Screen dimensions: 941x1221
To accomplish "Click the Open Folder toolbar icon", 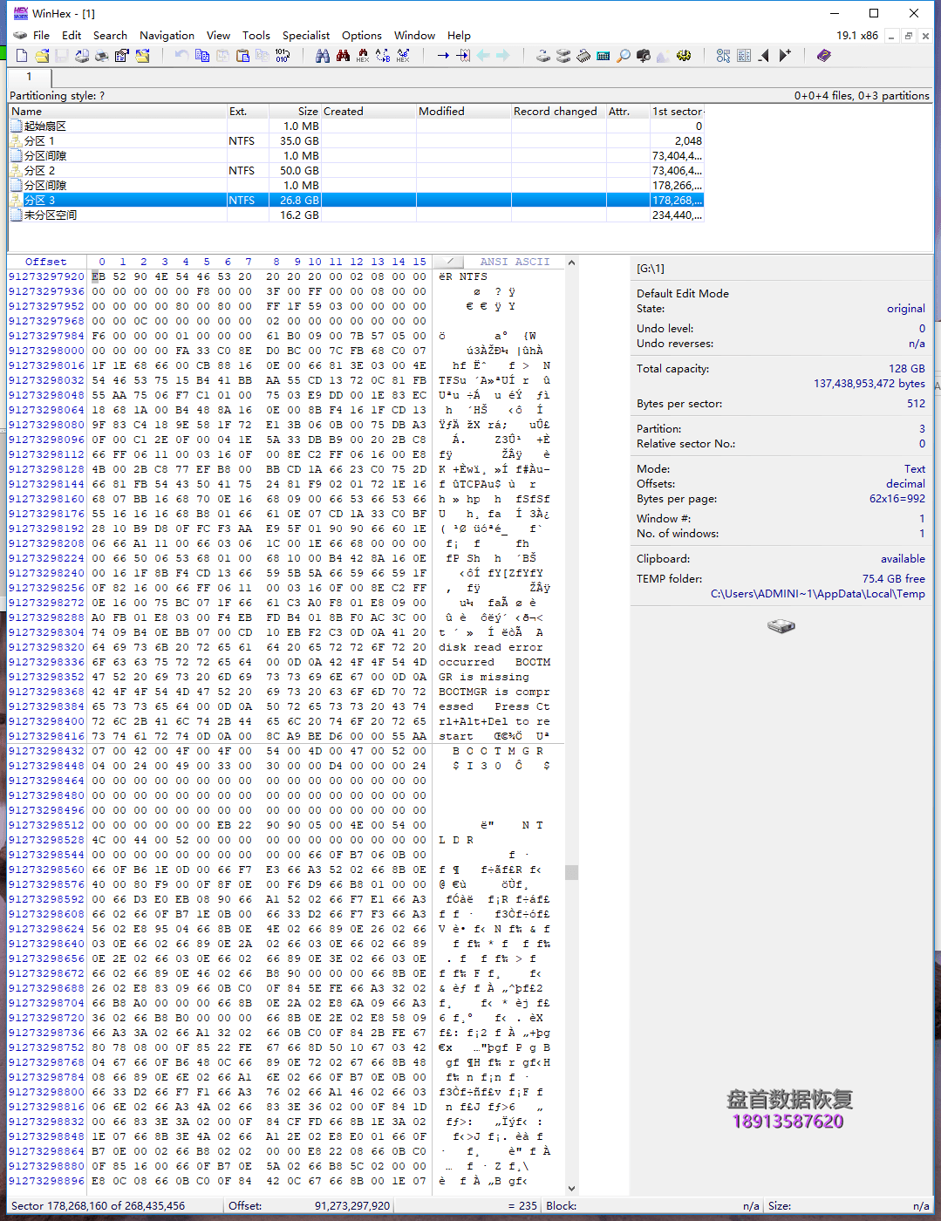I will [142, 56].
